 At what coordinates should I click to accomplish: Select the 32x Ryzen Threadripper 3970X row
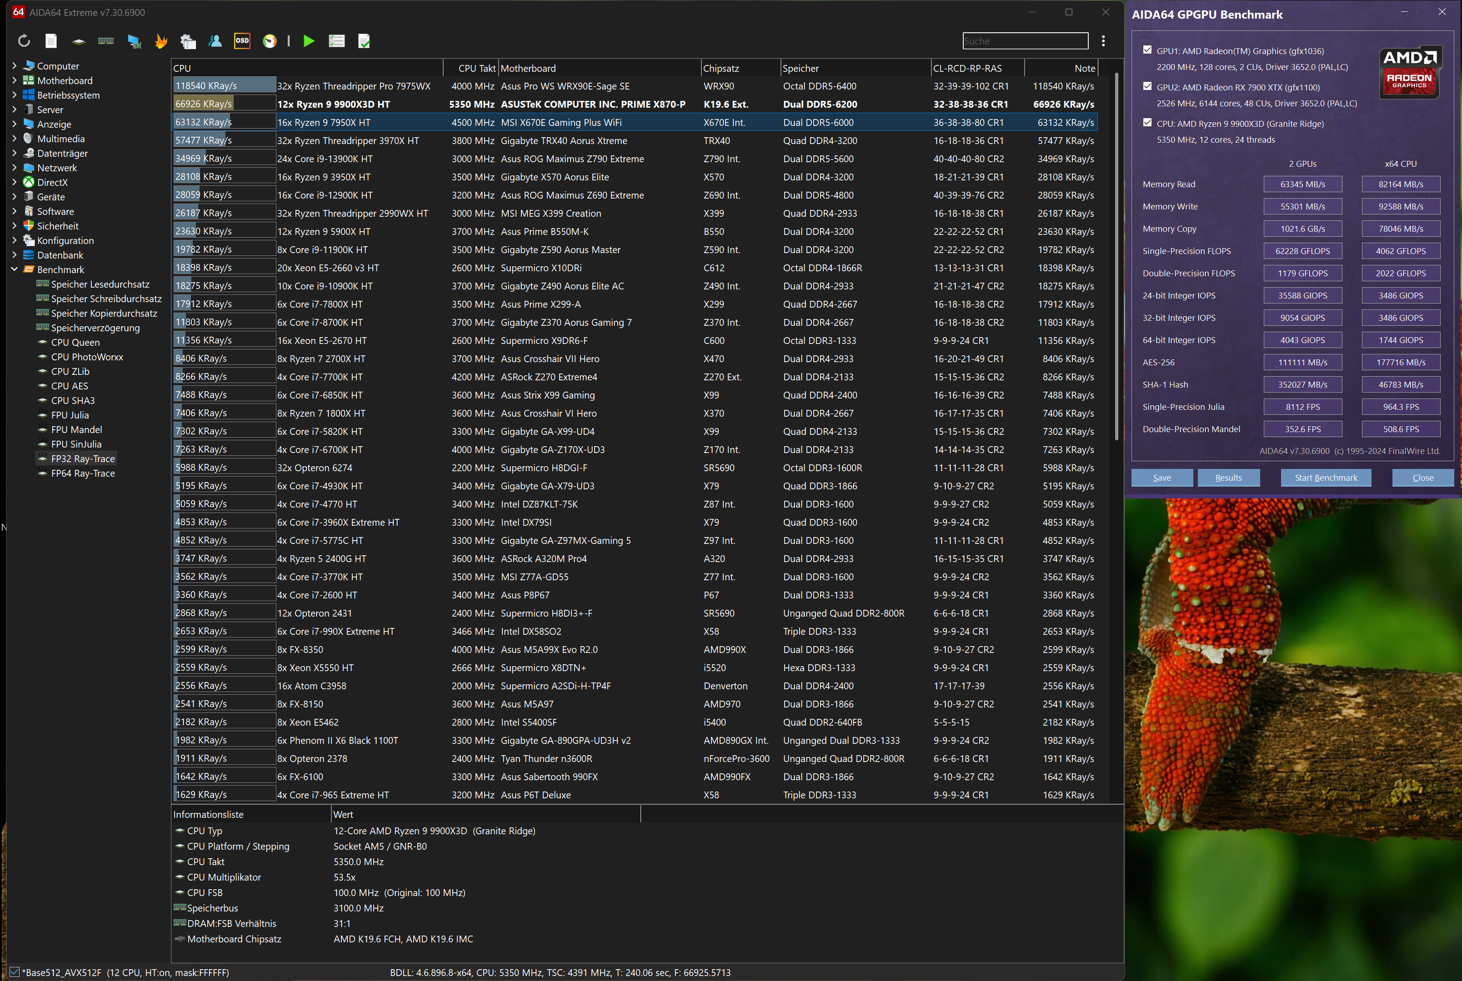coord(635,140)
